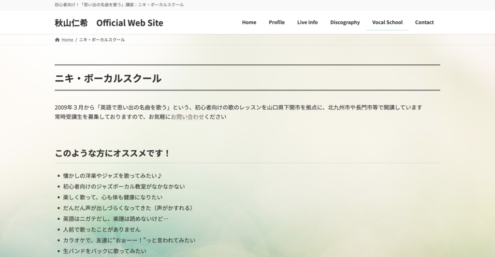Click the 秋山仁希 Official Web Site title
This screenshot has width=495, height=257.
coord(109,23)
